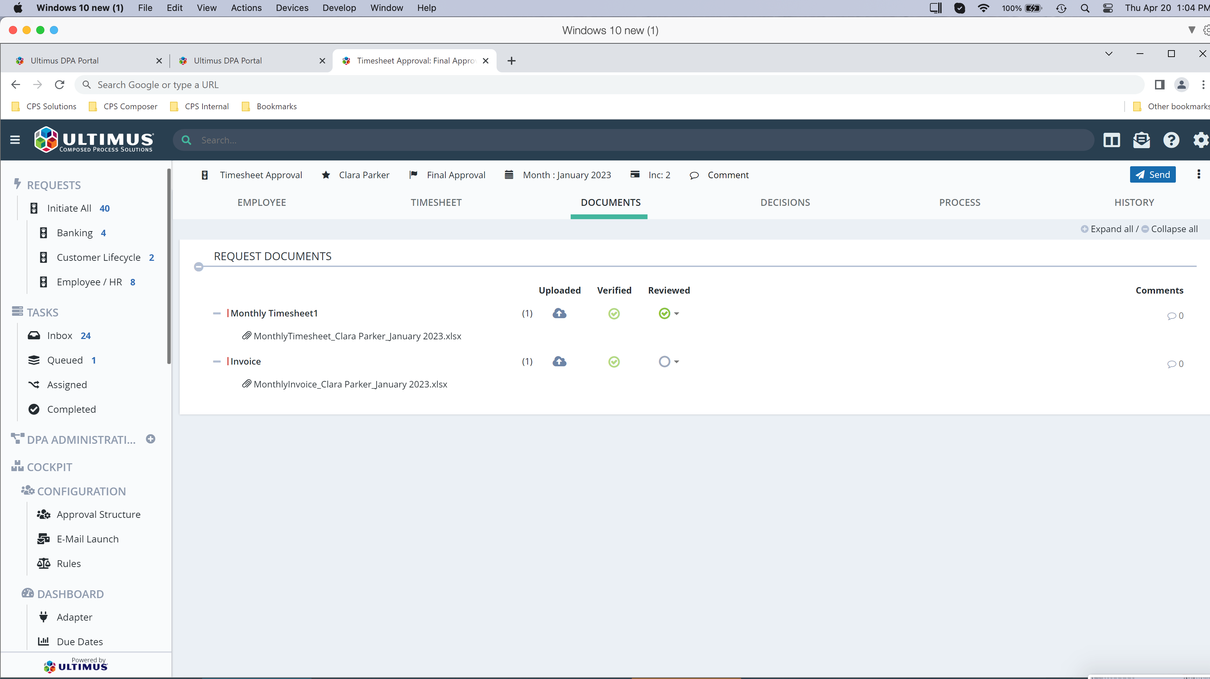Click the help question mark icon

pos(1171,140)
